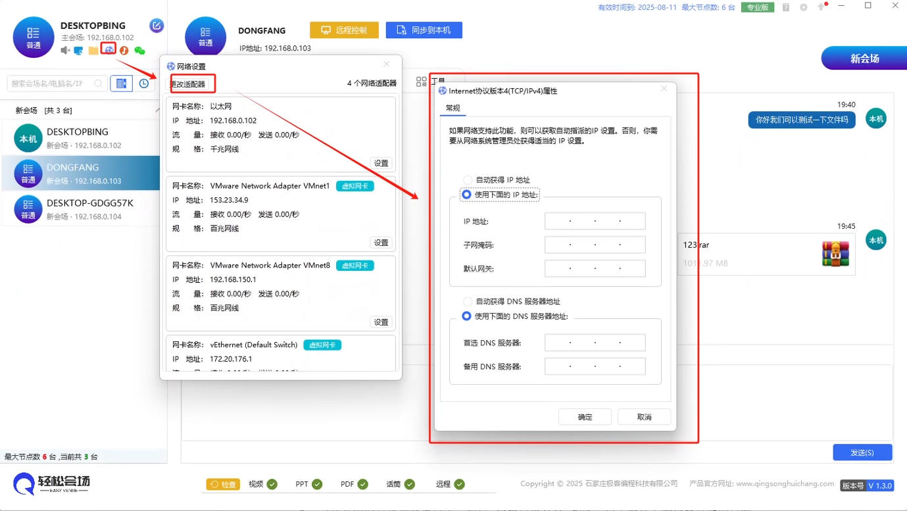Click the orange music note icon
Viewport: 907px width, 511px height.
click(124, 50)
